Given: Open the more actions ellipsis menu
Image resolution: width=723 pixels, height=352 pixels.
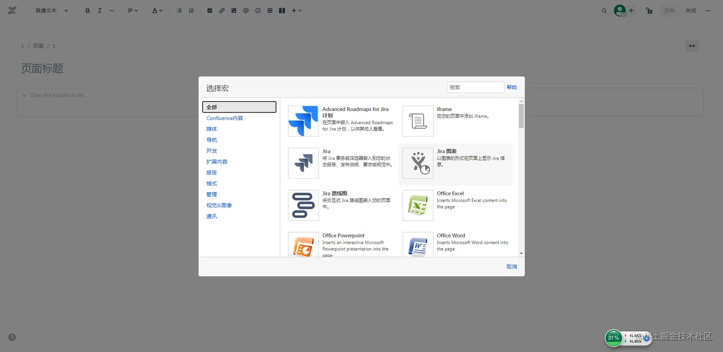Looking at the screenshot, I should (708, 11).
